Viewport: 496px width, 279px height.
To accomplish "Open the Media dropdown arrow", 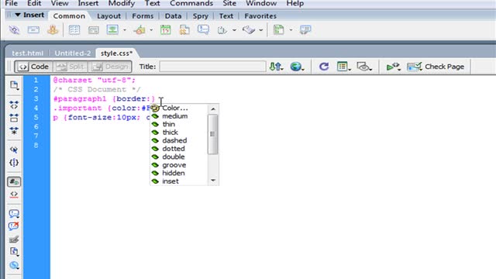I will [151, 30].
